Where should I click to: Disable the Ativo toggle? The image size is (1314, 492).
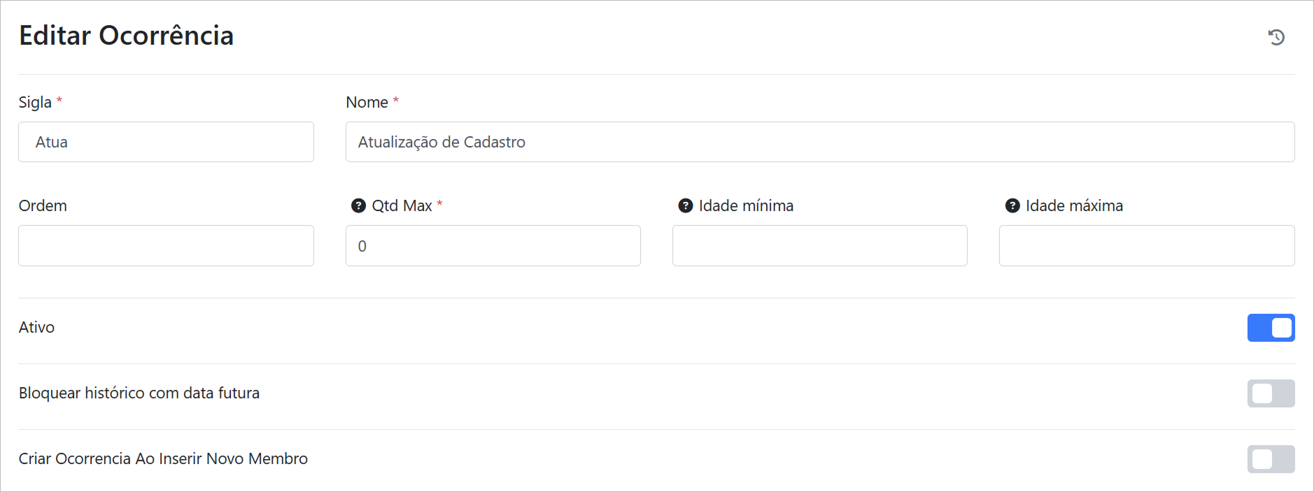point(1271,328)
